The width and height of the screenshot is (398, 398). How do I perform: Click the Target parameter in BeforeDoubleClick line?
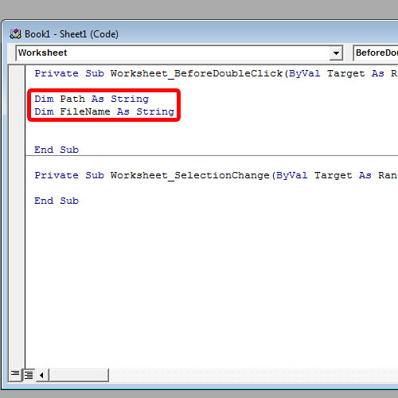[x=345, y=73]
